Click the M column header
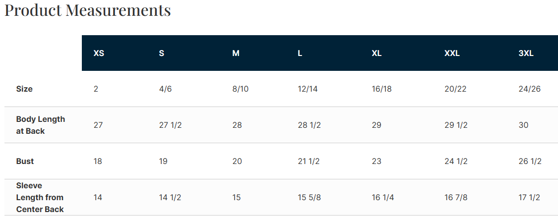This screenshot has width=558, height=218. (x=236, y=53)
